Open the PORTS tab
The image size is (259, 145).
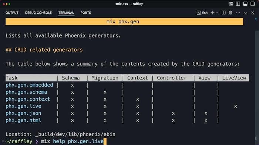(86, 13)
